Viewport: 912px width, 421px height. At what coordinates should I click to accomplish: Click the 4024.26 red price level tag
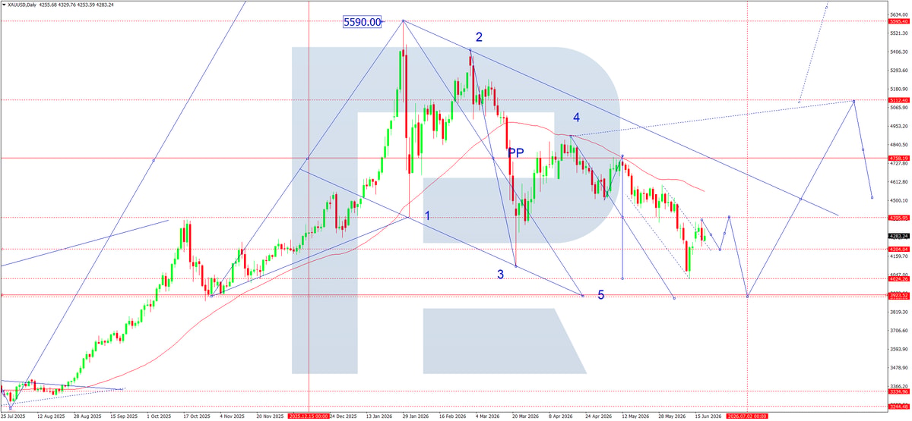pos(899,278)
